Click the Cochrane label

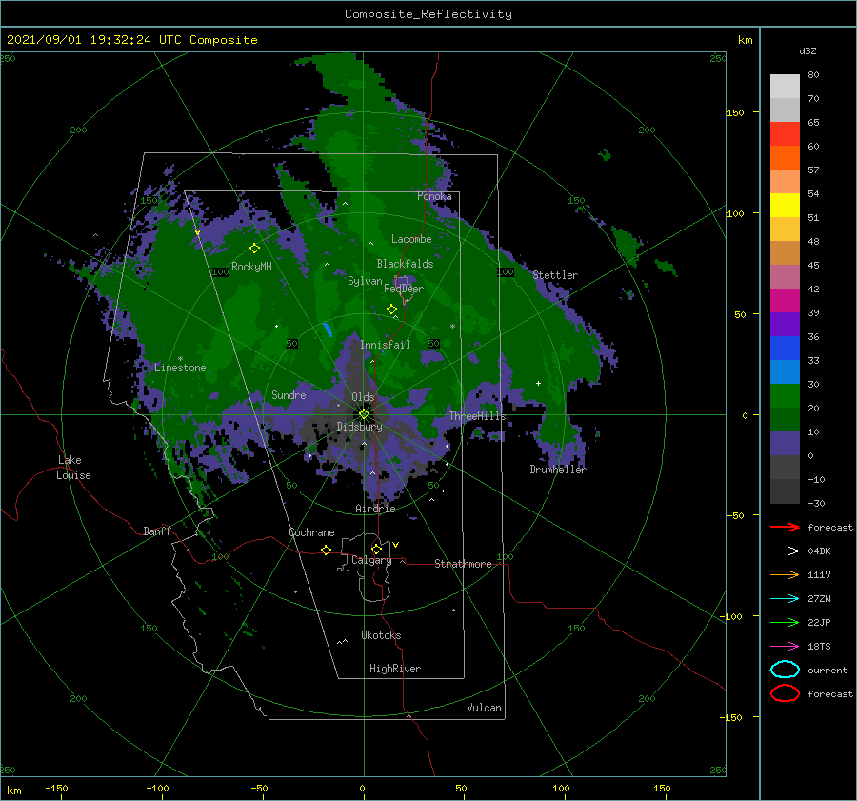311,532
